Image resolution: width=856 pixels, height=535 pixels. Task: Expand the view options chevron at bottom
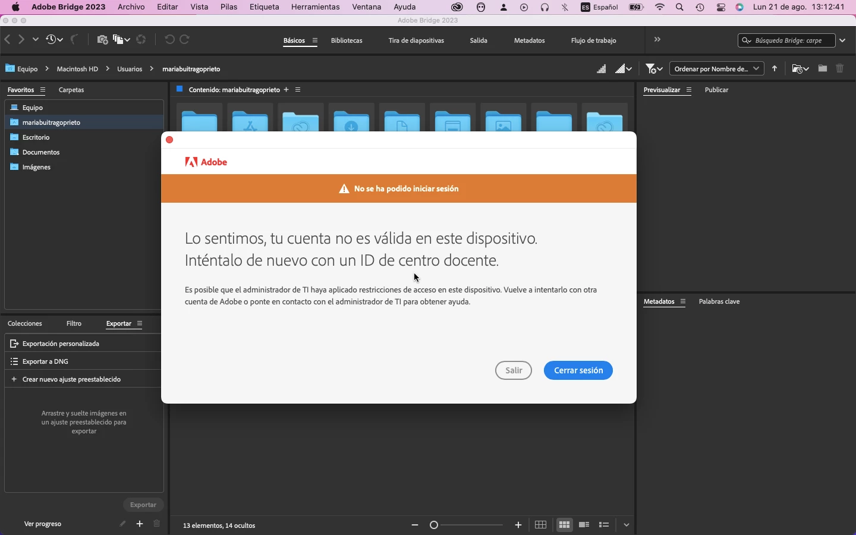(x=628, y=525)
